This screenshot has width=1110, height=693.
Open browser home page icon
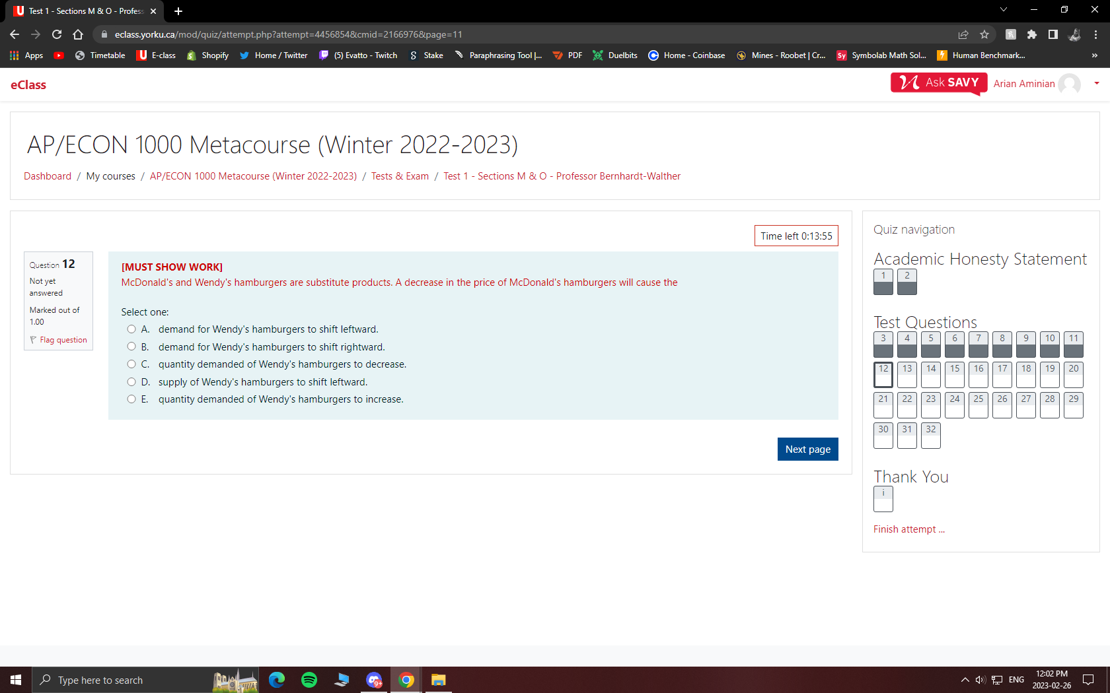(x=78, y=34)
